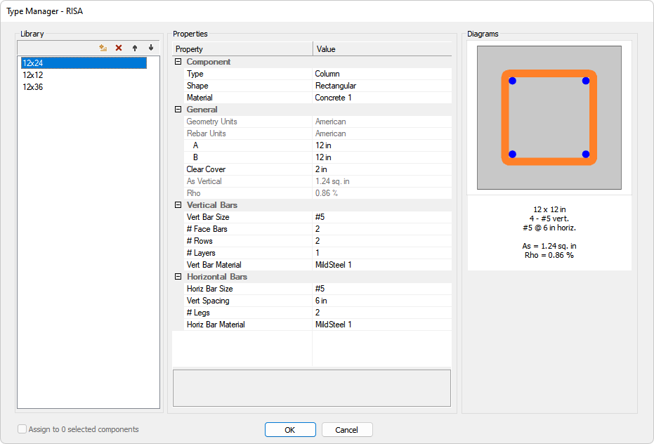Choose the 12x24 type in Library

click(x=34, y=63)
